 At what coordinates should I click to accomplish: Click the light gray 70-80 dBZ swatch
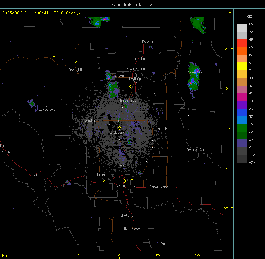click(x=242, y=28)
